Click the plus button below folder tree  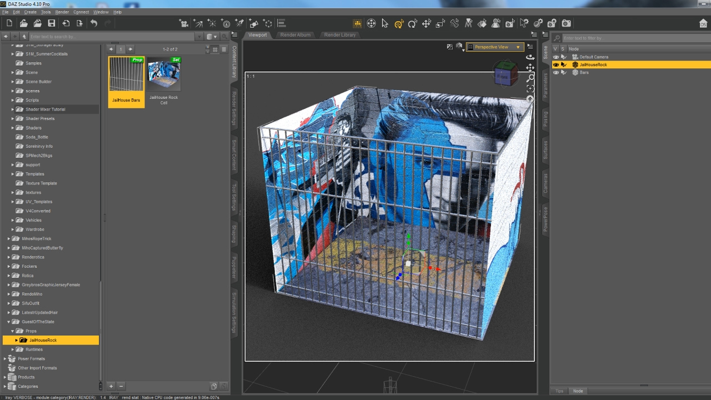coord(111,386)
